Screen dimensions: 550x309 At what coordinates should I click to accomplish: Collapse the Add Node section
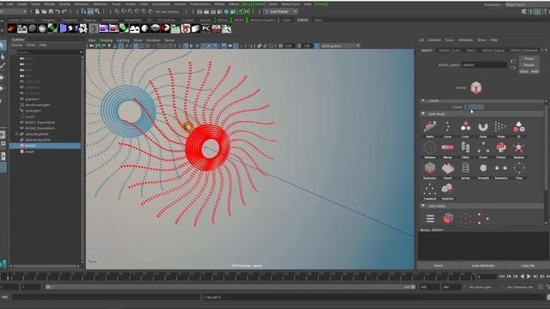423,114
